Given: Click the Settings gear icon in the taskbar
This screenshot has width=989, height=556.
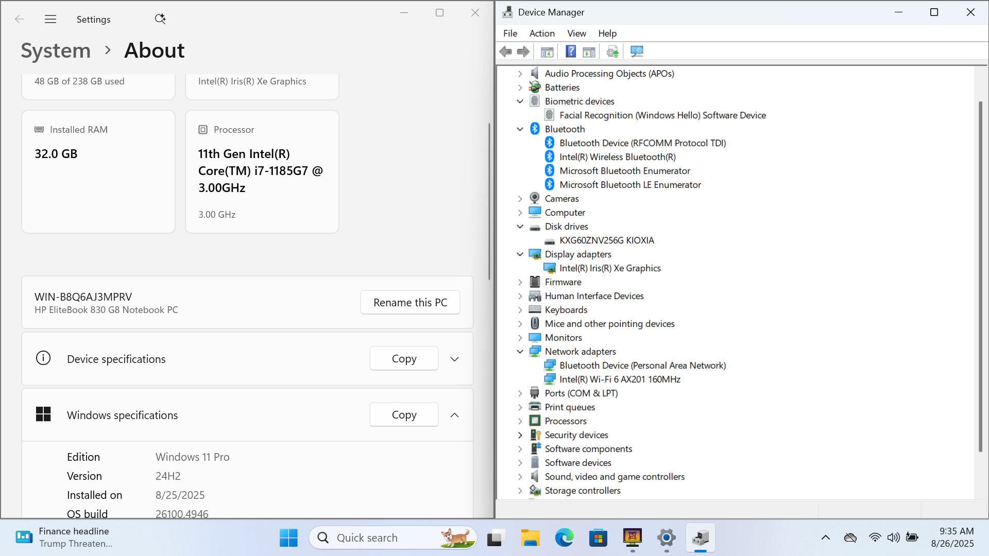Looking at the screenshot, I should [x=666, y=537].
